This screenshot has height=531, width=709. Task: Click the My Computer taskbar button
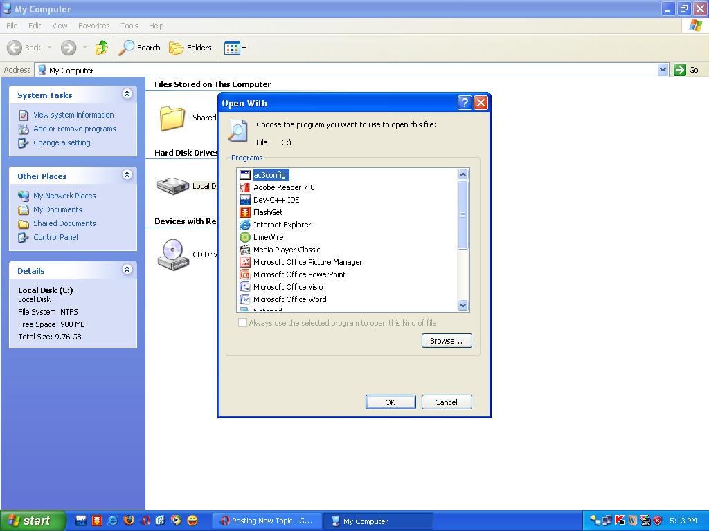click(379, 521)
